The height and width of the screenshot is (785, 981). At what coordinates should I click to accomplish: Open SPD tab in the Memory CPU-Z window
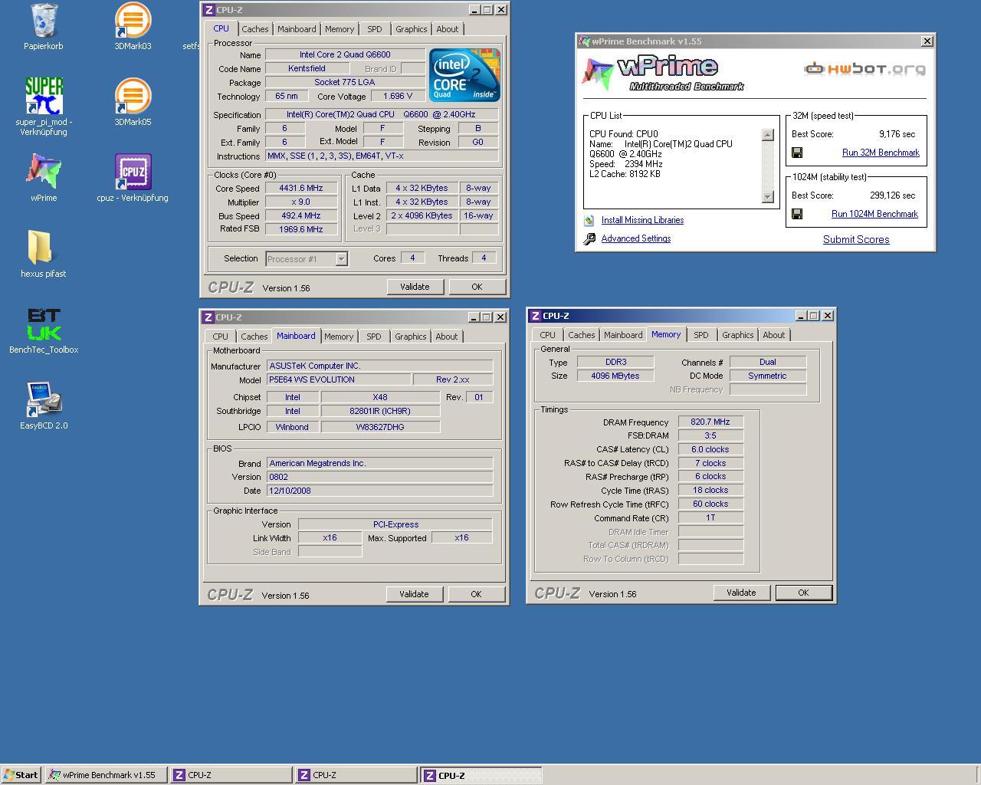point(701,335)
